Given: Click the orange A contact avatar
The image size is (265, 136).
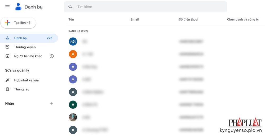Looking at the screenshot, I should pyautogui.click(x=73, y=54).
